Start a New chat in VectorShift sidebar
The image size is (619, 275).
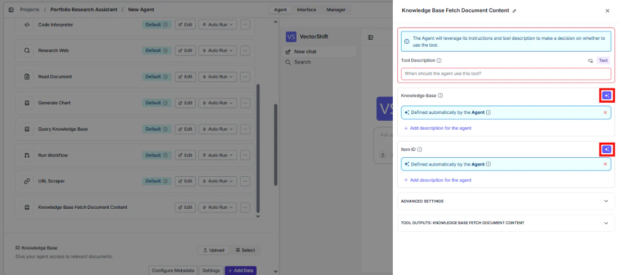tap(320, 52)
